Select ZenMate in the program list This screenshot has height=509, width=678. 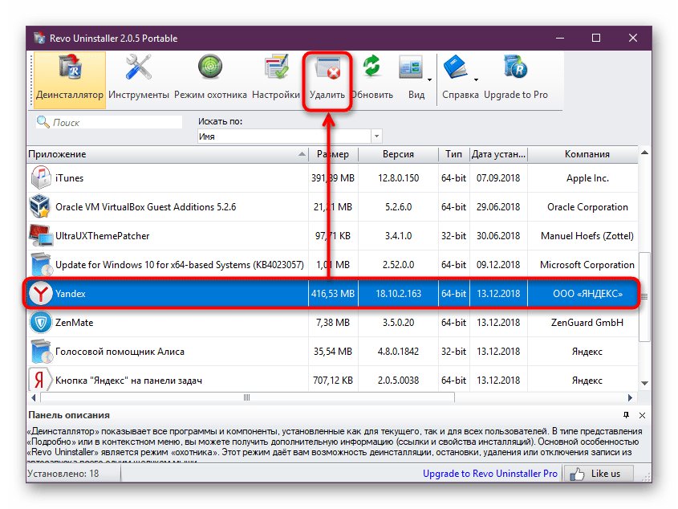(74, 323)
